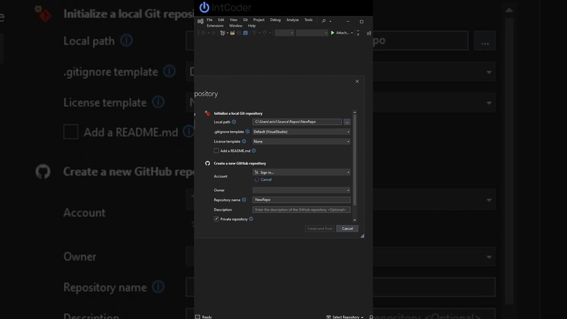The image size is (567, 319).
Task: Click the info icon beside Repository name
Action: (244, 200)
